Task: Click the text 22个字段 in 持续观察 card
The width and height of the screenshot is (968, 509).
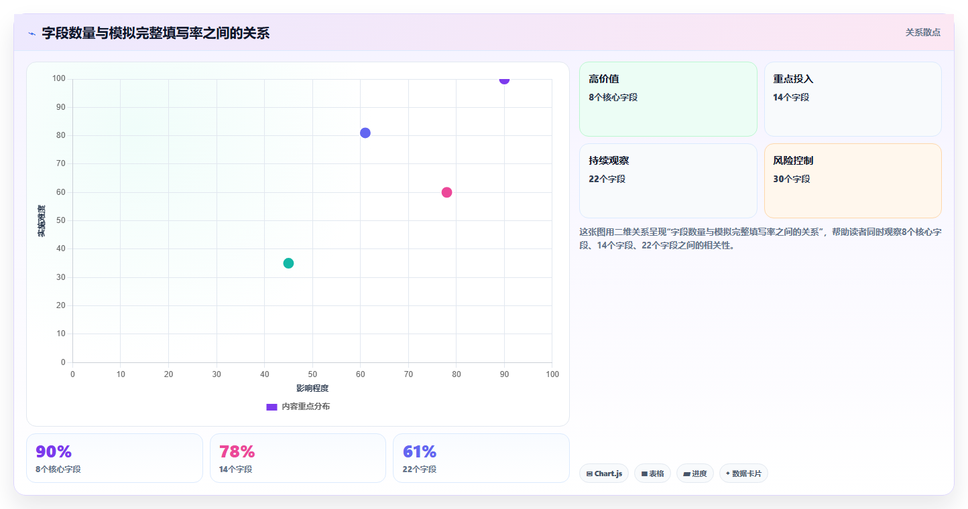Action: point(607,179)
